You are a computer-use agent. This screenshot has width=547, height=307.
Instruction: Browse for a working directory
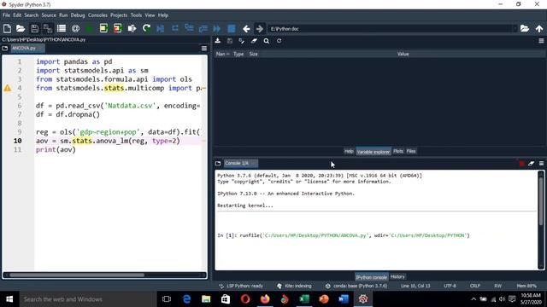click(525, 28)
